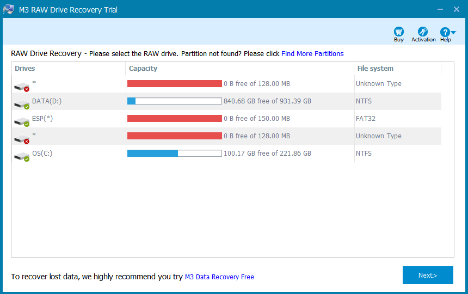Click '0 B free of 150.00 MB'

click(257, 119)
